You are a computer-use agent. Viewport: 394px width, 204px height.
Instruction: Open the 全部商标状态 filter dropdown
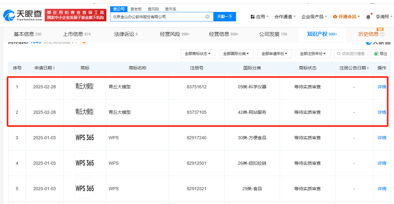point(198,54)
